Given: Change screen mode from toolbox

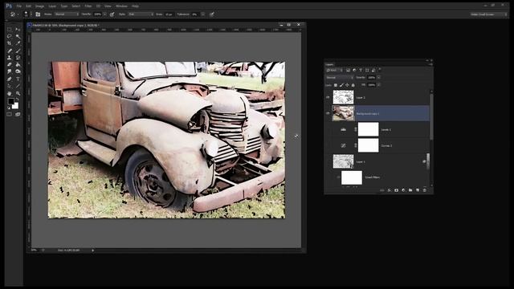Looking at the screenshot, I should pos(18,114).
